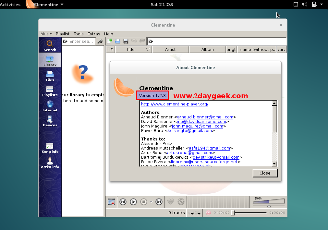
Task: Toggle Last.fm scrobbling icon
Action: click(208, 213)
